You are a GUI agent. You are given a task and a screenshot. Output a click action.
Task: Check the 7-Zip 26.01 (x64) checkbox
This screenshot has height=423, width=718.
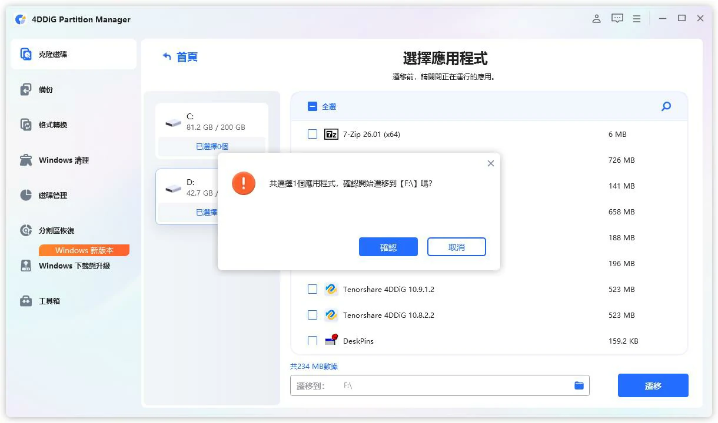coord(313,134)
